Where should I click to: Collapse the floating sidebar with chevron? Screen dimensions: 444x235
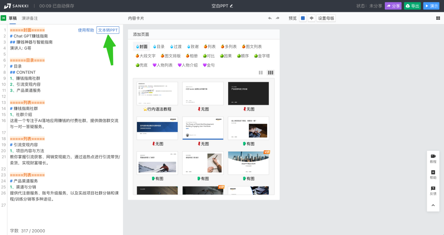pos(433,205)
